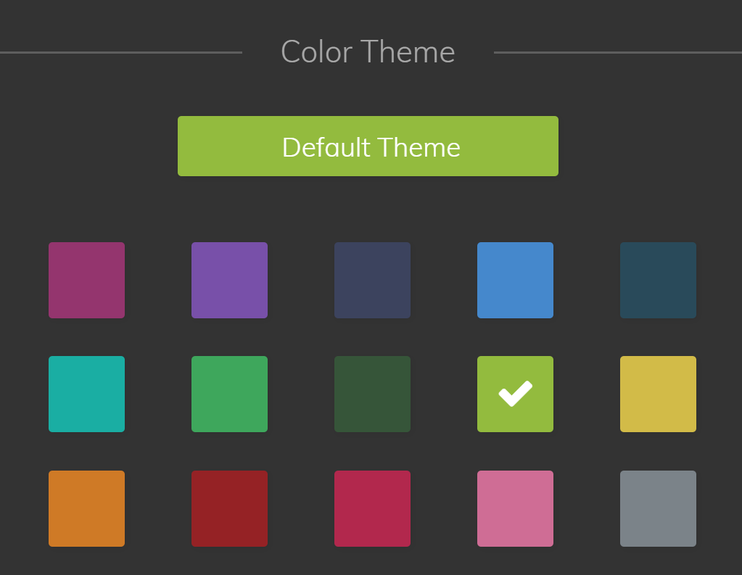The height and width of the screenshot is (575, 742).
Task: Choose the purple theme swatch
Action: [229, 280]
